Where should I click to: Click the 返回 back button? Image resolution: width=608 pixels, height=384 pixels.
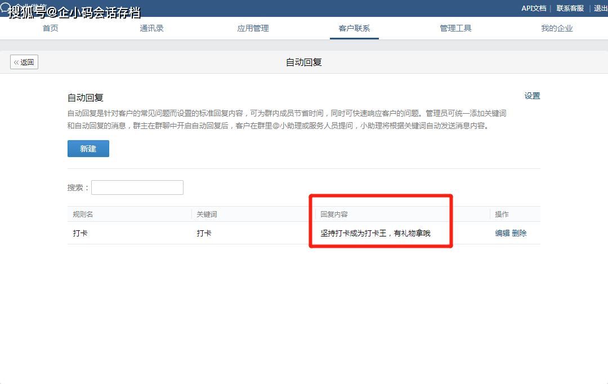tap(24, 62)
